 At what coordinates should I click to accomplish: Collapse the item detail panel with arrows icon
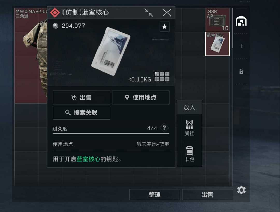pyautogui.click(x=149, y=13)
